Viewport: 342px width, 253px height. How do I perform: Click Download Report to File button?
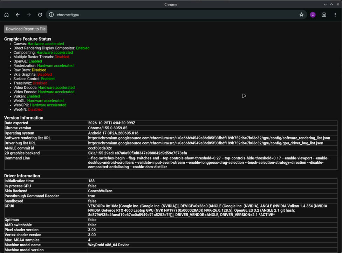coord(26,29)
